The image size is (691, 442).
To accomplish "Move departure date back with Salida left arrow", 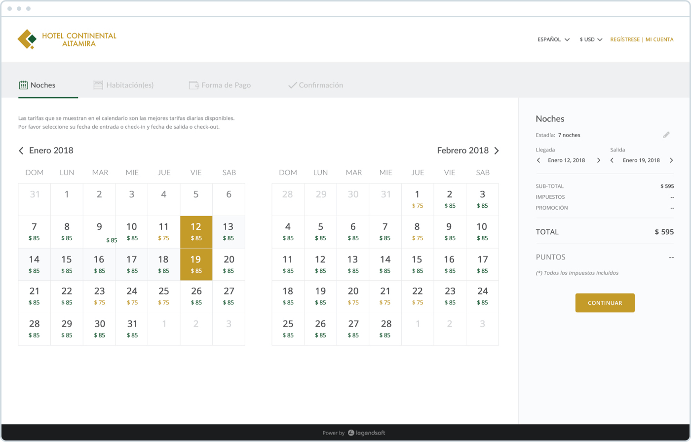I will point(612,160).
